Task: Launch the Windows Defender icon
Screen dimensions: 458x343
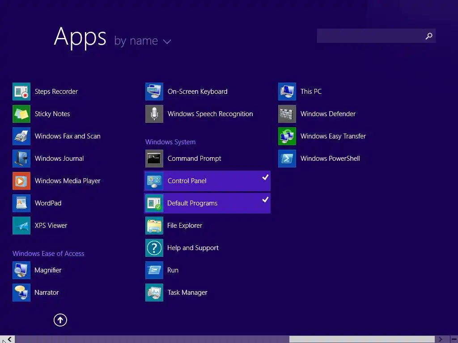Action: (287, 114)
